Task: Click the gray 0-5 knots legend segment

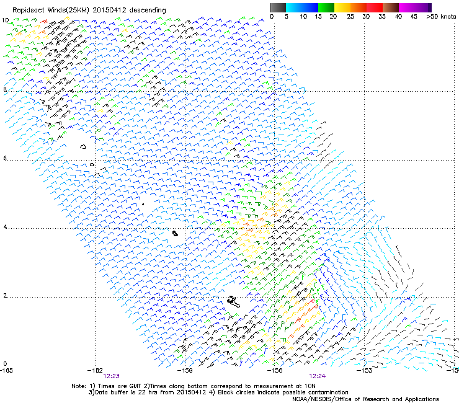Action: 278,7
